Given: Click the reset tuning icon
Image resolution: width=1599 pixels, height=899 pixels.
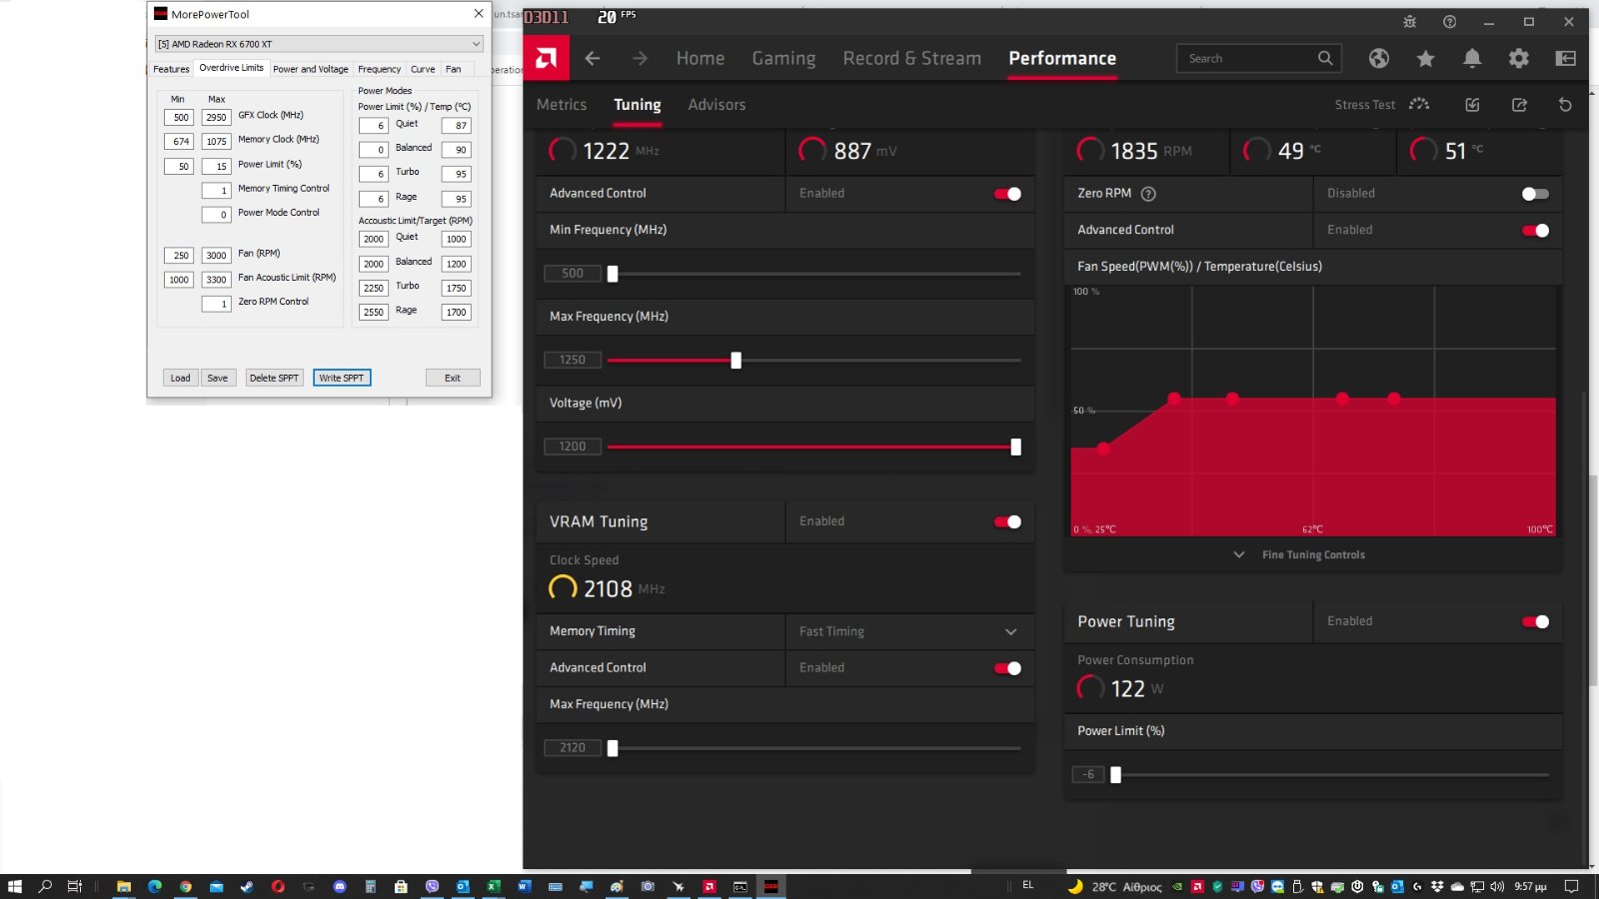Looking at the screenshot, I should [1565, 104].
